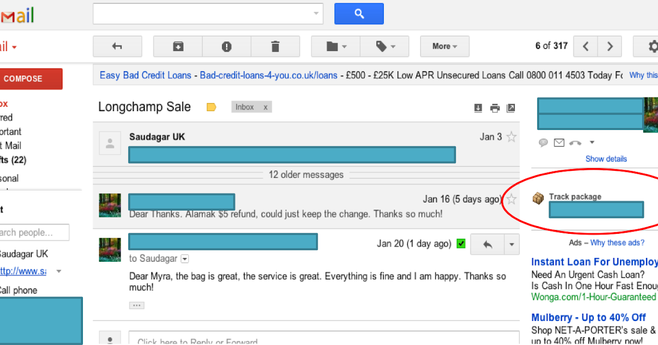Screen dimensions: 658x345
Task: Archive this conversation
Action: [x=178, y=47]
